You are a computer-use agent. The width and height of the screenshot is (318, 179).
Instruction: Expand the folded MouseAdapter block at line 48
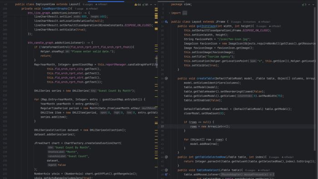pos(169,174)
